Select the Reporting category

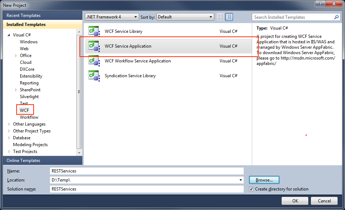pyautogui.click(x=29, y=83)
